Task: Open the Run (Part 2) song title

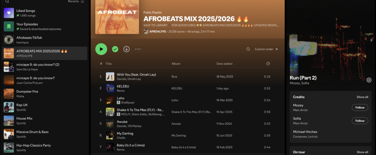Action: [x=303, y=78]
